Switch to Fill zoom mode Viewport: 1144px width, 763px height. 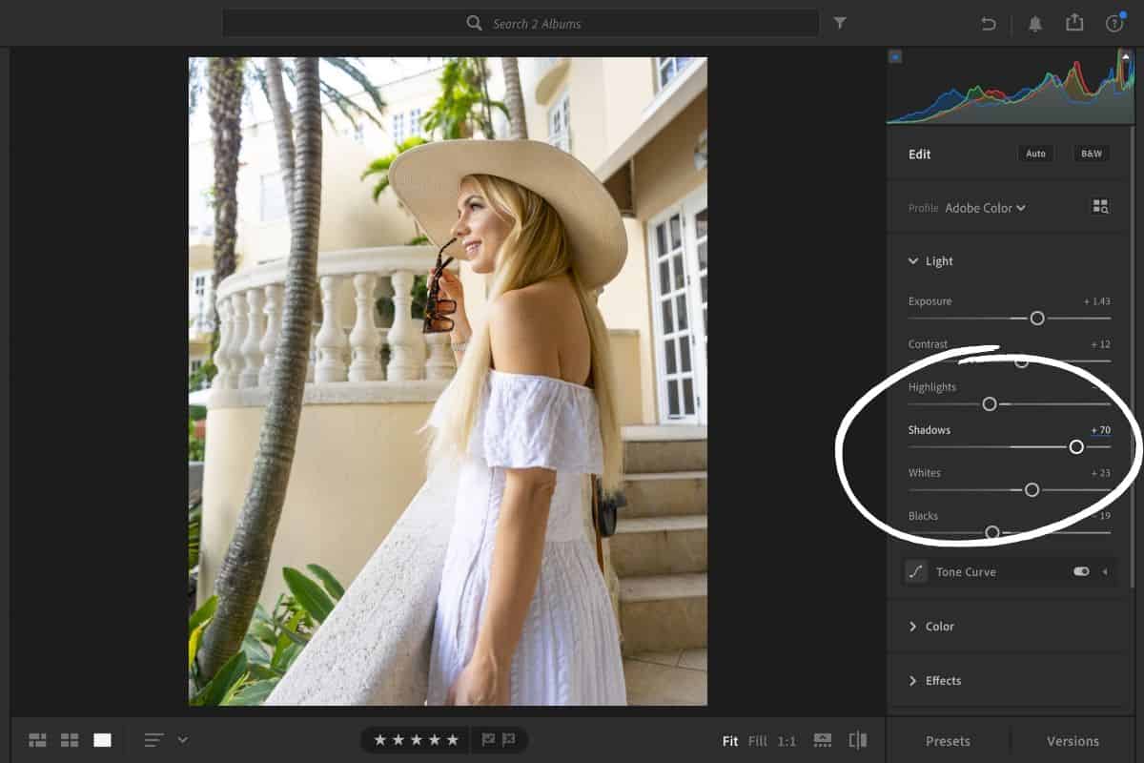(x=757, y=740)
